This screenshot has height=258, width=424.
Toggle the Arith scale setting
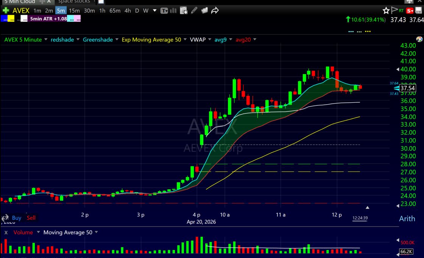[x=407, y=218]
